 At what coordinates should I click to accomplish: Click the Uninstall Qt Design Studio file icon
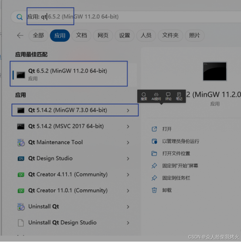click(21, 223)
